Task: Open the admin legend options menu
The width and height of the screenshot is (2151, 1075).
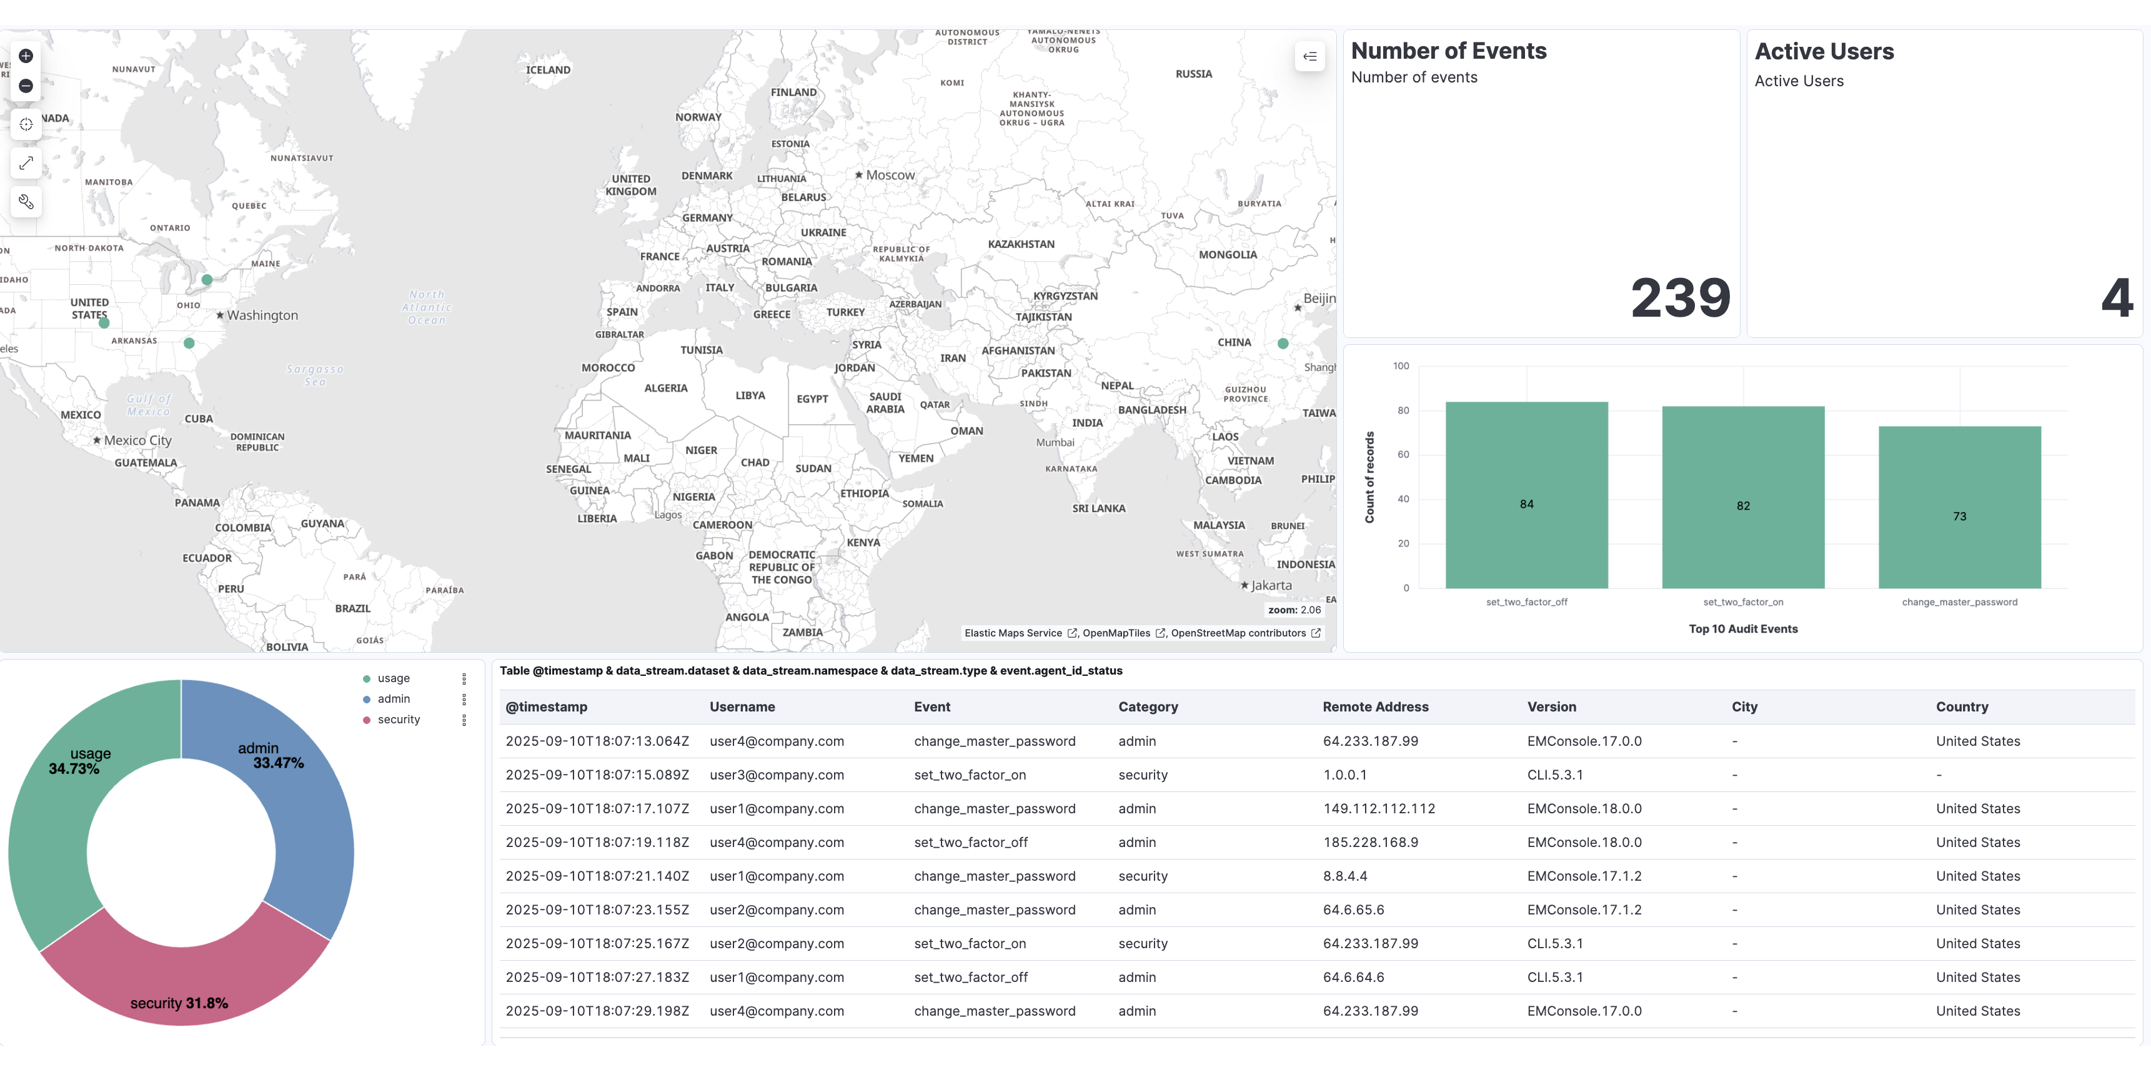Action: point(464,700)
